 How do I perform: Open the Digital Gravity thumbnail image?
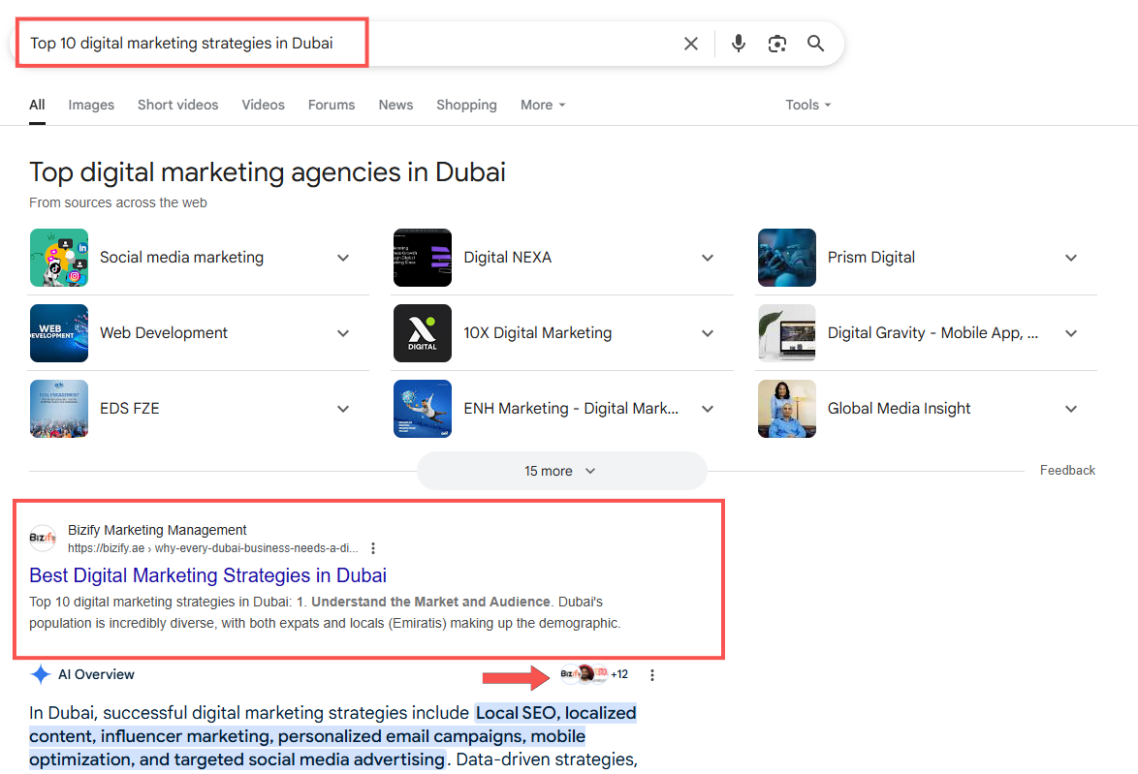point(787,333)
